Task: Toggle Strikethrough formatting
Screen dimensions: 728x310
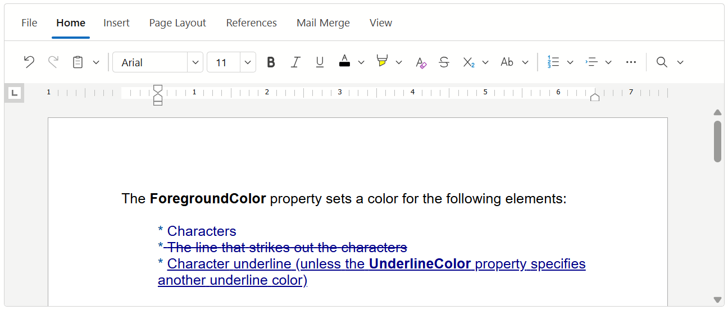Action: tap(444, 62)
